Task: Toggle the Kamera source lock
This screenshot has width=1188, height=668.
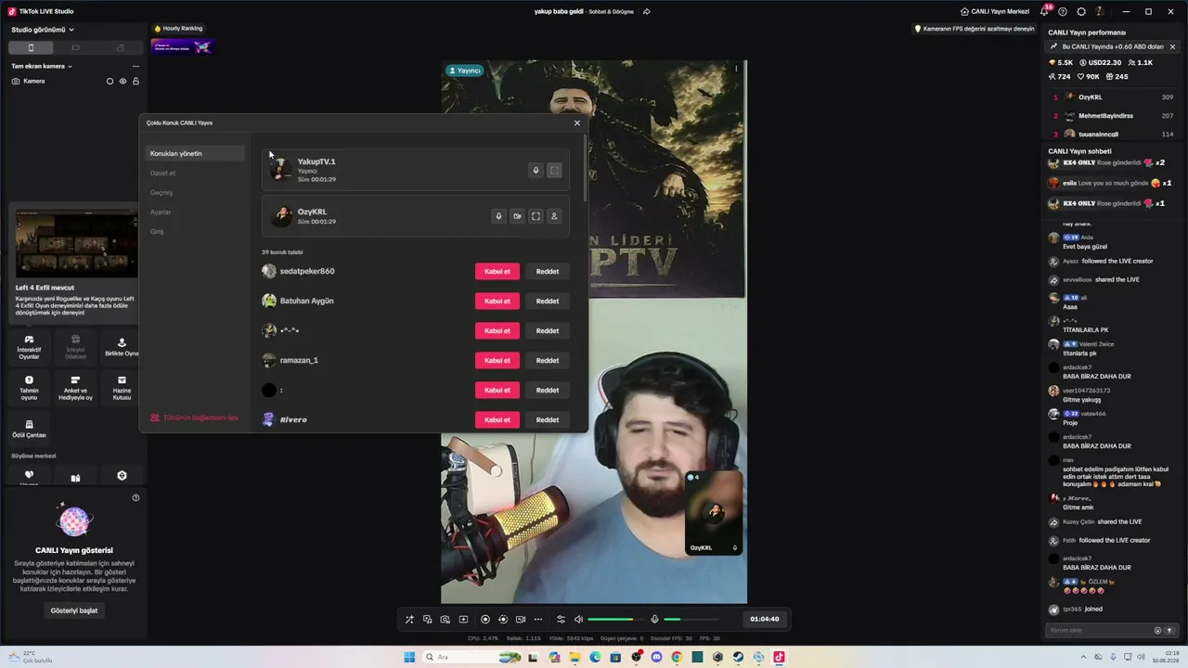Action: point(136,81)
